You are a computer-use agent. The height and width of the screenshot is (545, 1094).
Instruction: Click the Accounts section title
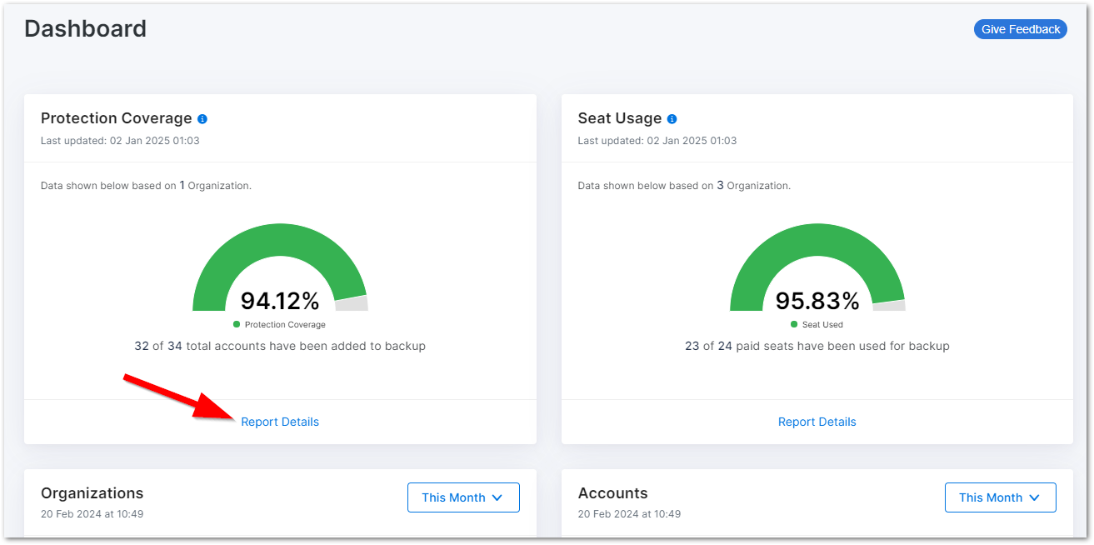click(x=613, y=493)
